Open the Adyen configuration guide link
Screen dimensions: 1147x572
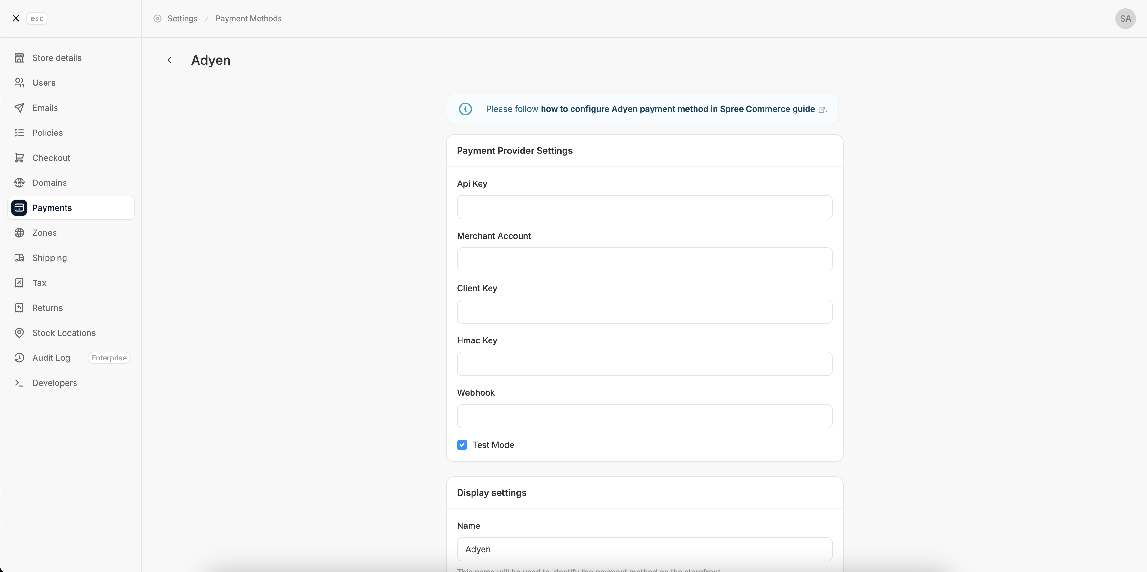point(677,109)
